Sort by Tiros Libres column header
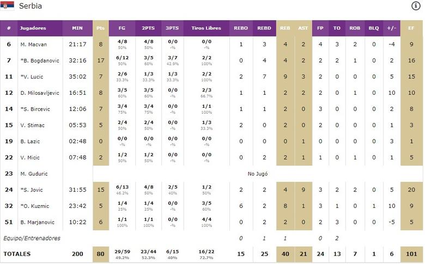The width and height of the screenshot is (425, 264). pyautogui.click(x=207, y=28)
